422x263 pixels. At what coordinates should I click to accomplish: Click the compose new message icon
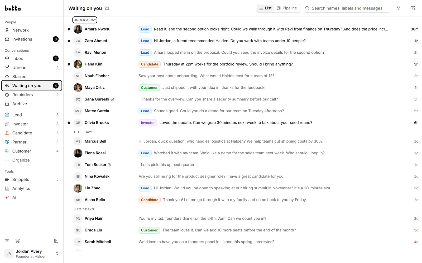click(x=413, y=8)
